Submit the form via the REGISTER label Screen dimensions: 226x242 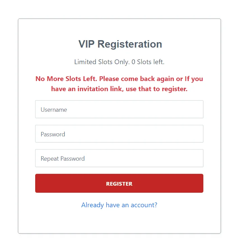(x=119, y=184)
